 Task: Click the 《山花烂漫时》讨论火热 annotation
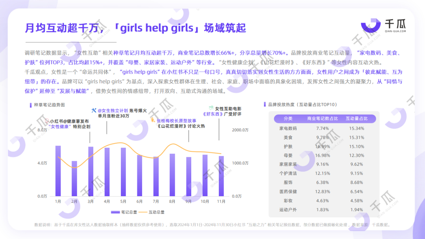click(181, 126)
